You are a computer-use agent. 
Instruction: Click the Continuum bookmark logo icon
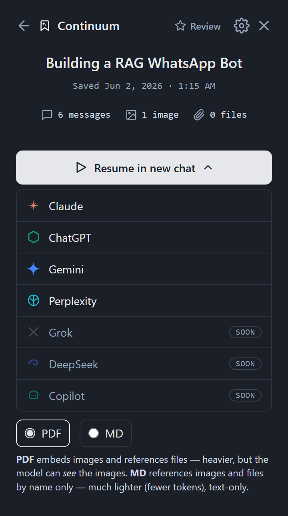click(x=45, y=26)
